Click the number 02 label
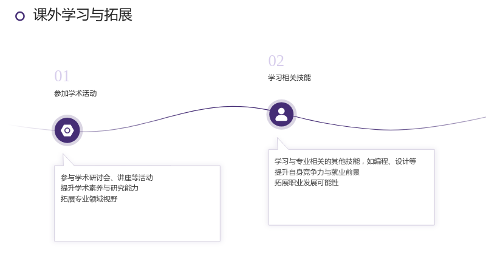This screenshot has height=273, width=486. (276, 61)
